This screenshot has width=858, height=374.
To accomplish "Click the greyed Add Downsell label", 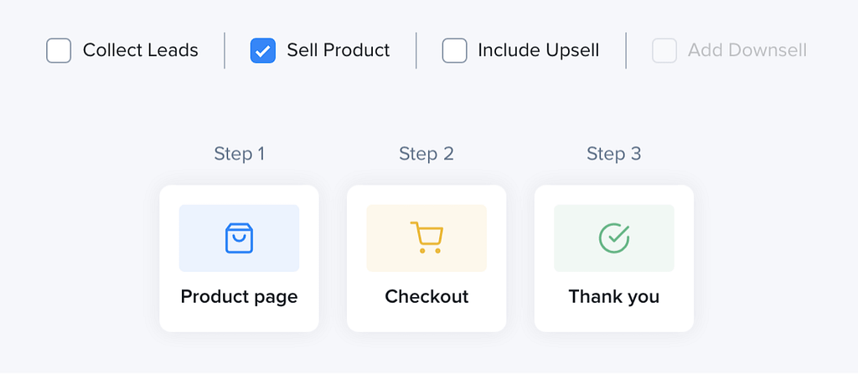I will [x=747, y=50].
